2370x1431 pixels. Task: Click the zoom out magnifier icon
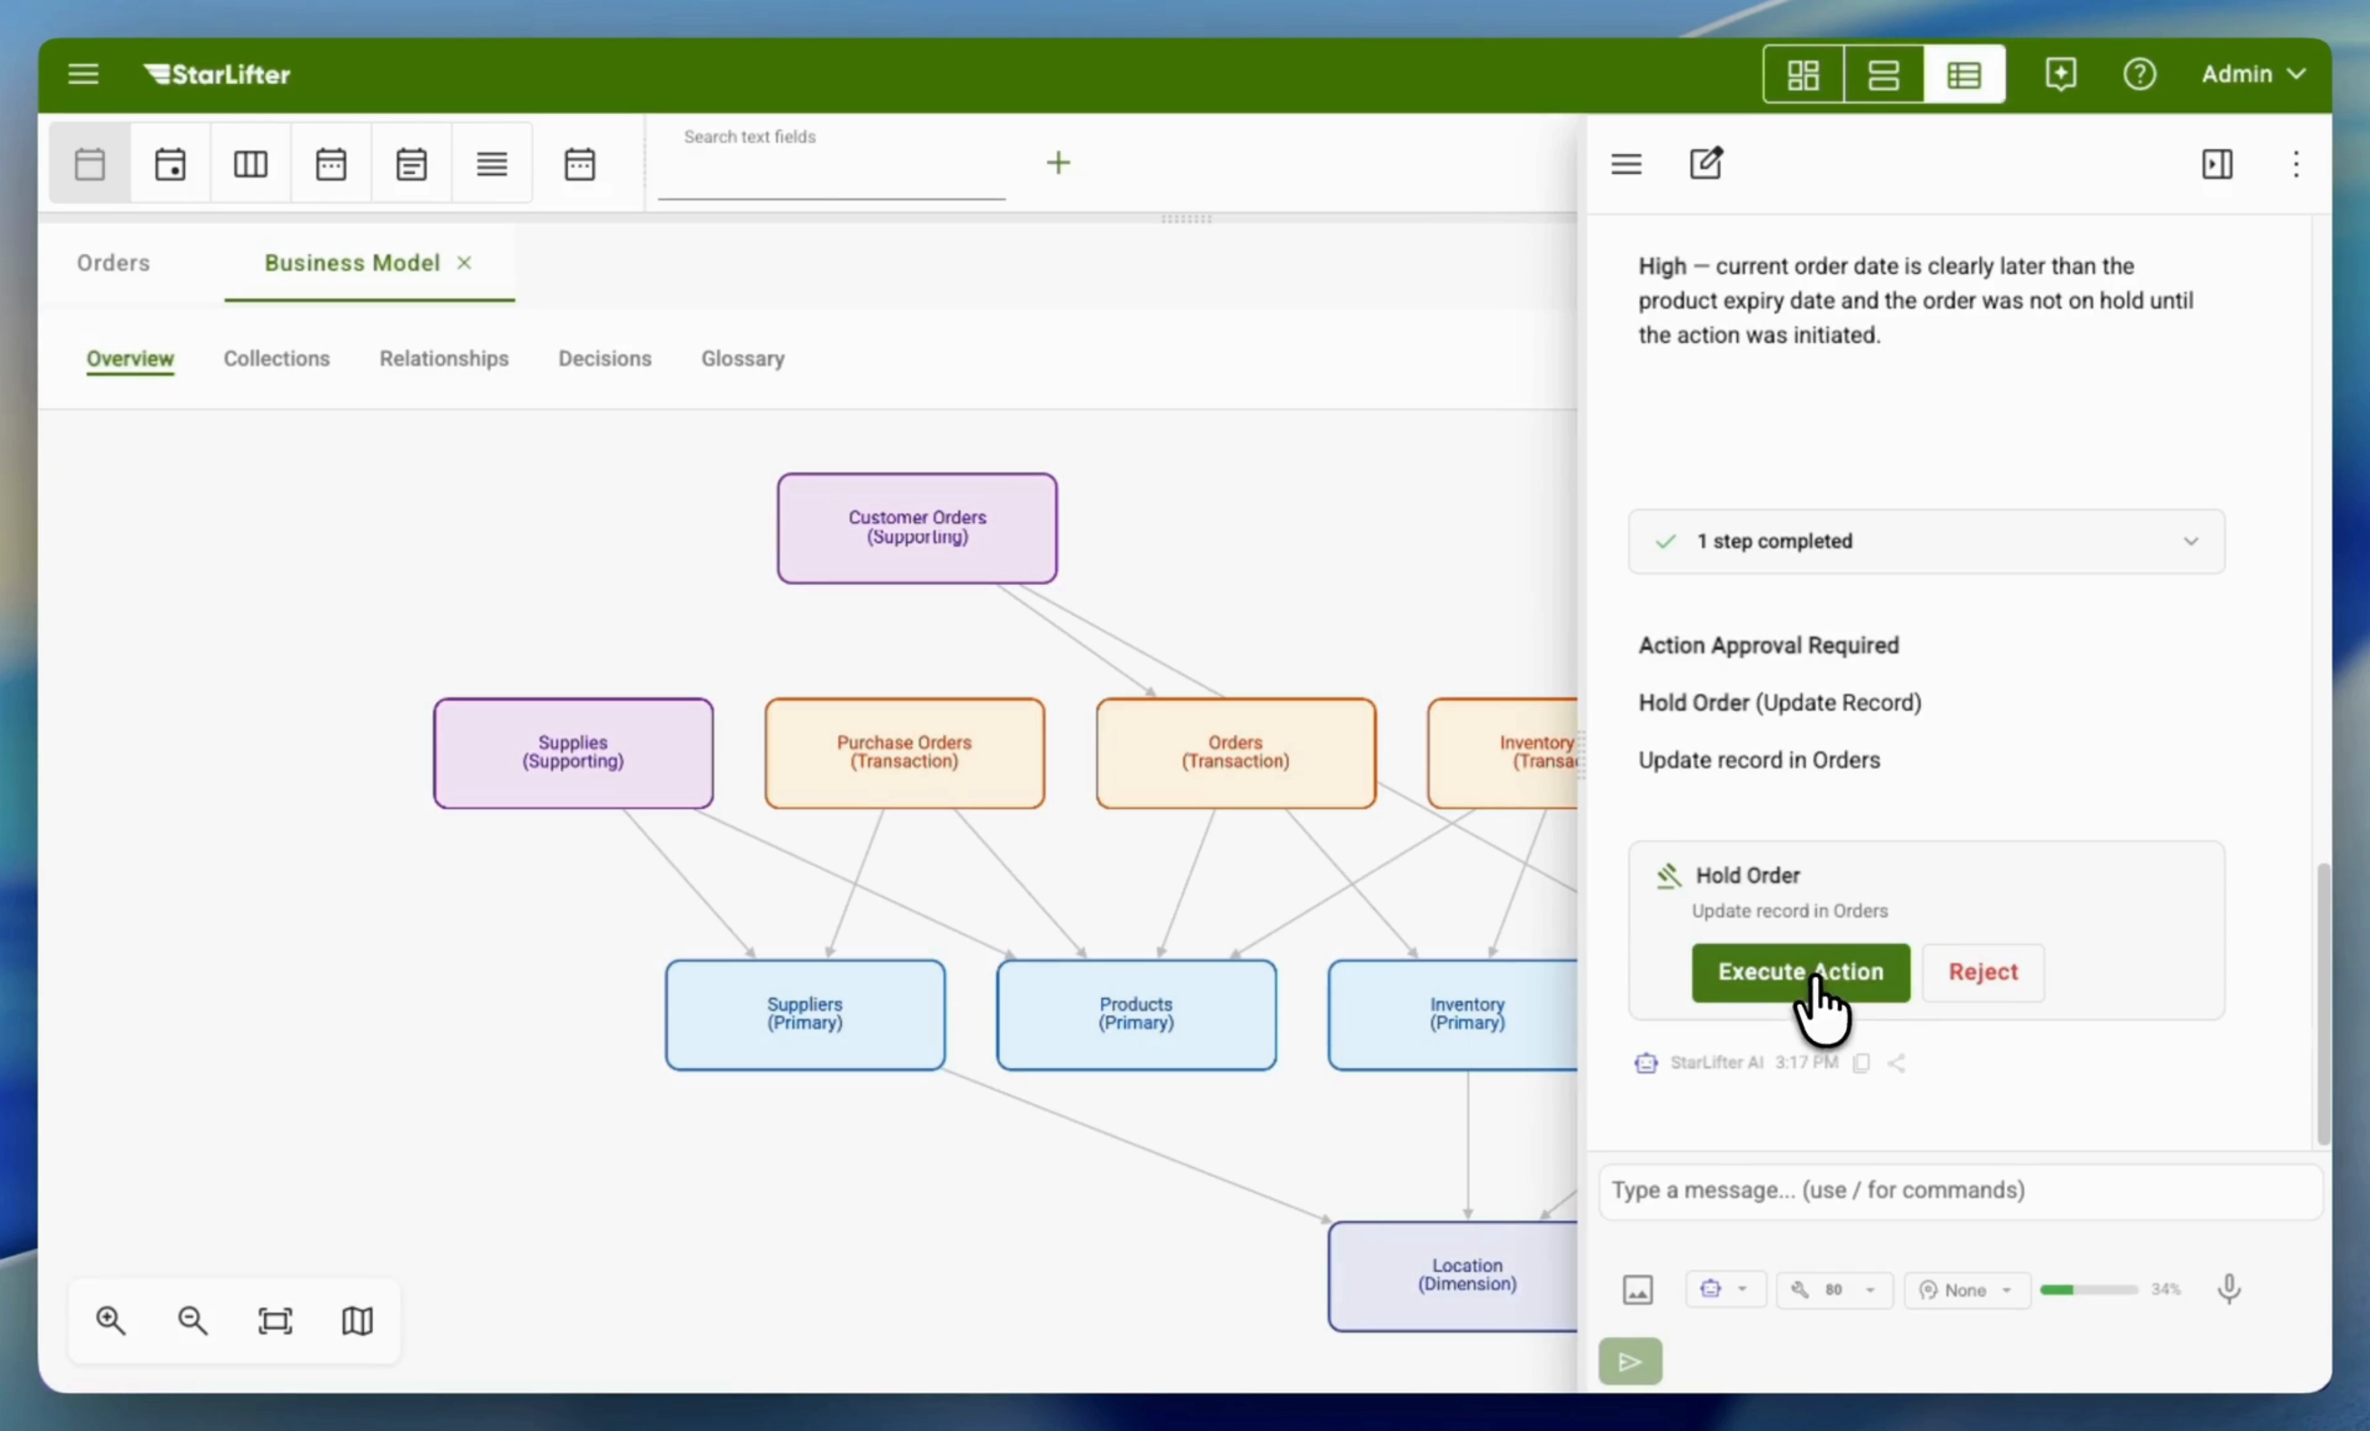(192, 1320)
